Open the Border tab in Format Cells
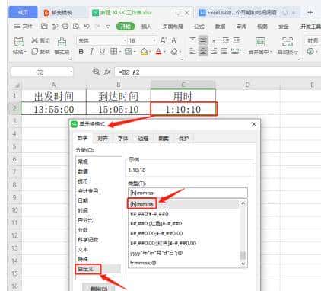 point(143,139)
